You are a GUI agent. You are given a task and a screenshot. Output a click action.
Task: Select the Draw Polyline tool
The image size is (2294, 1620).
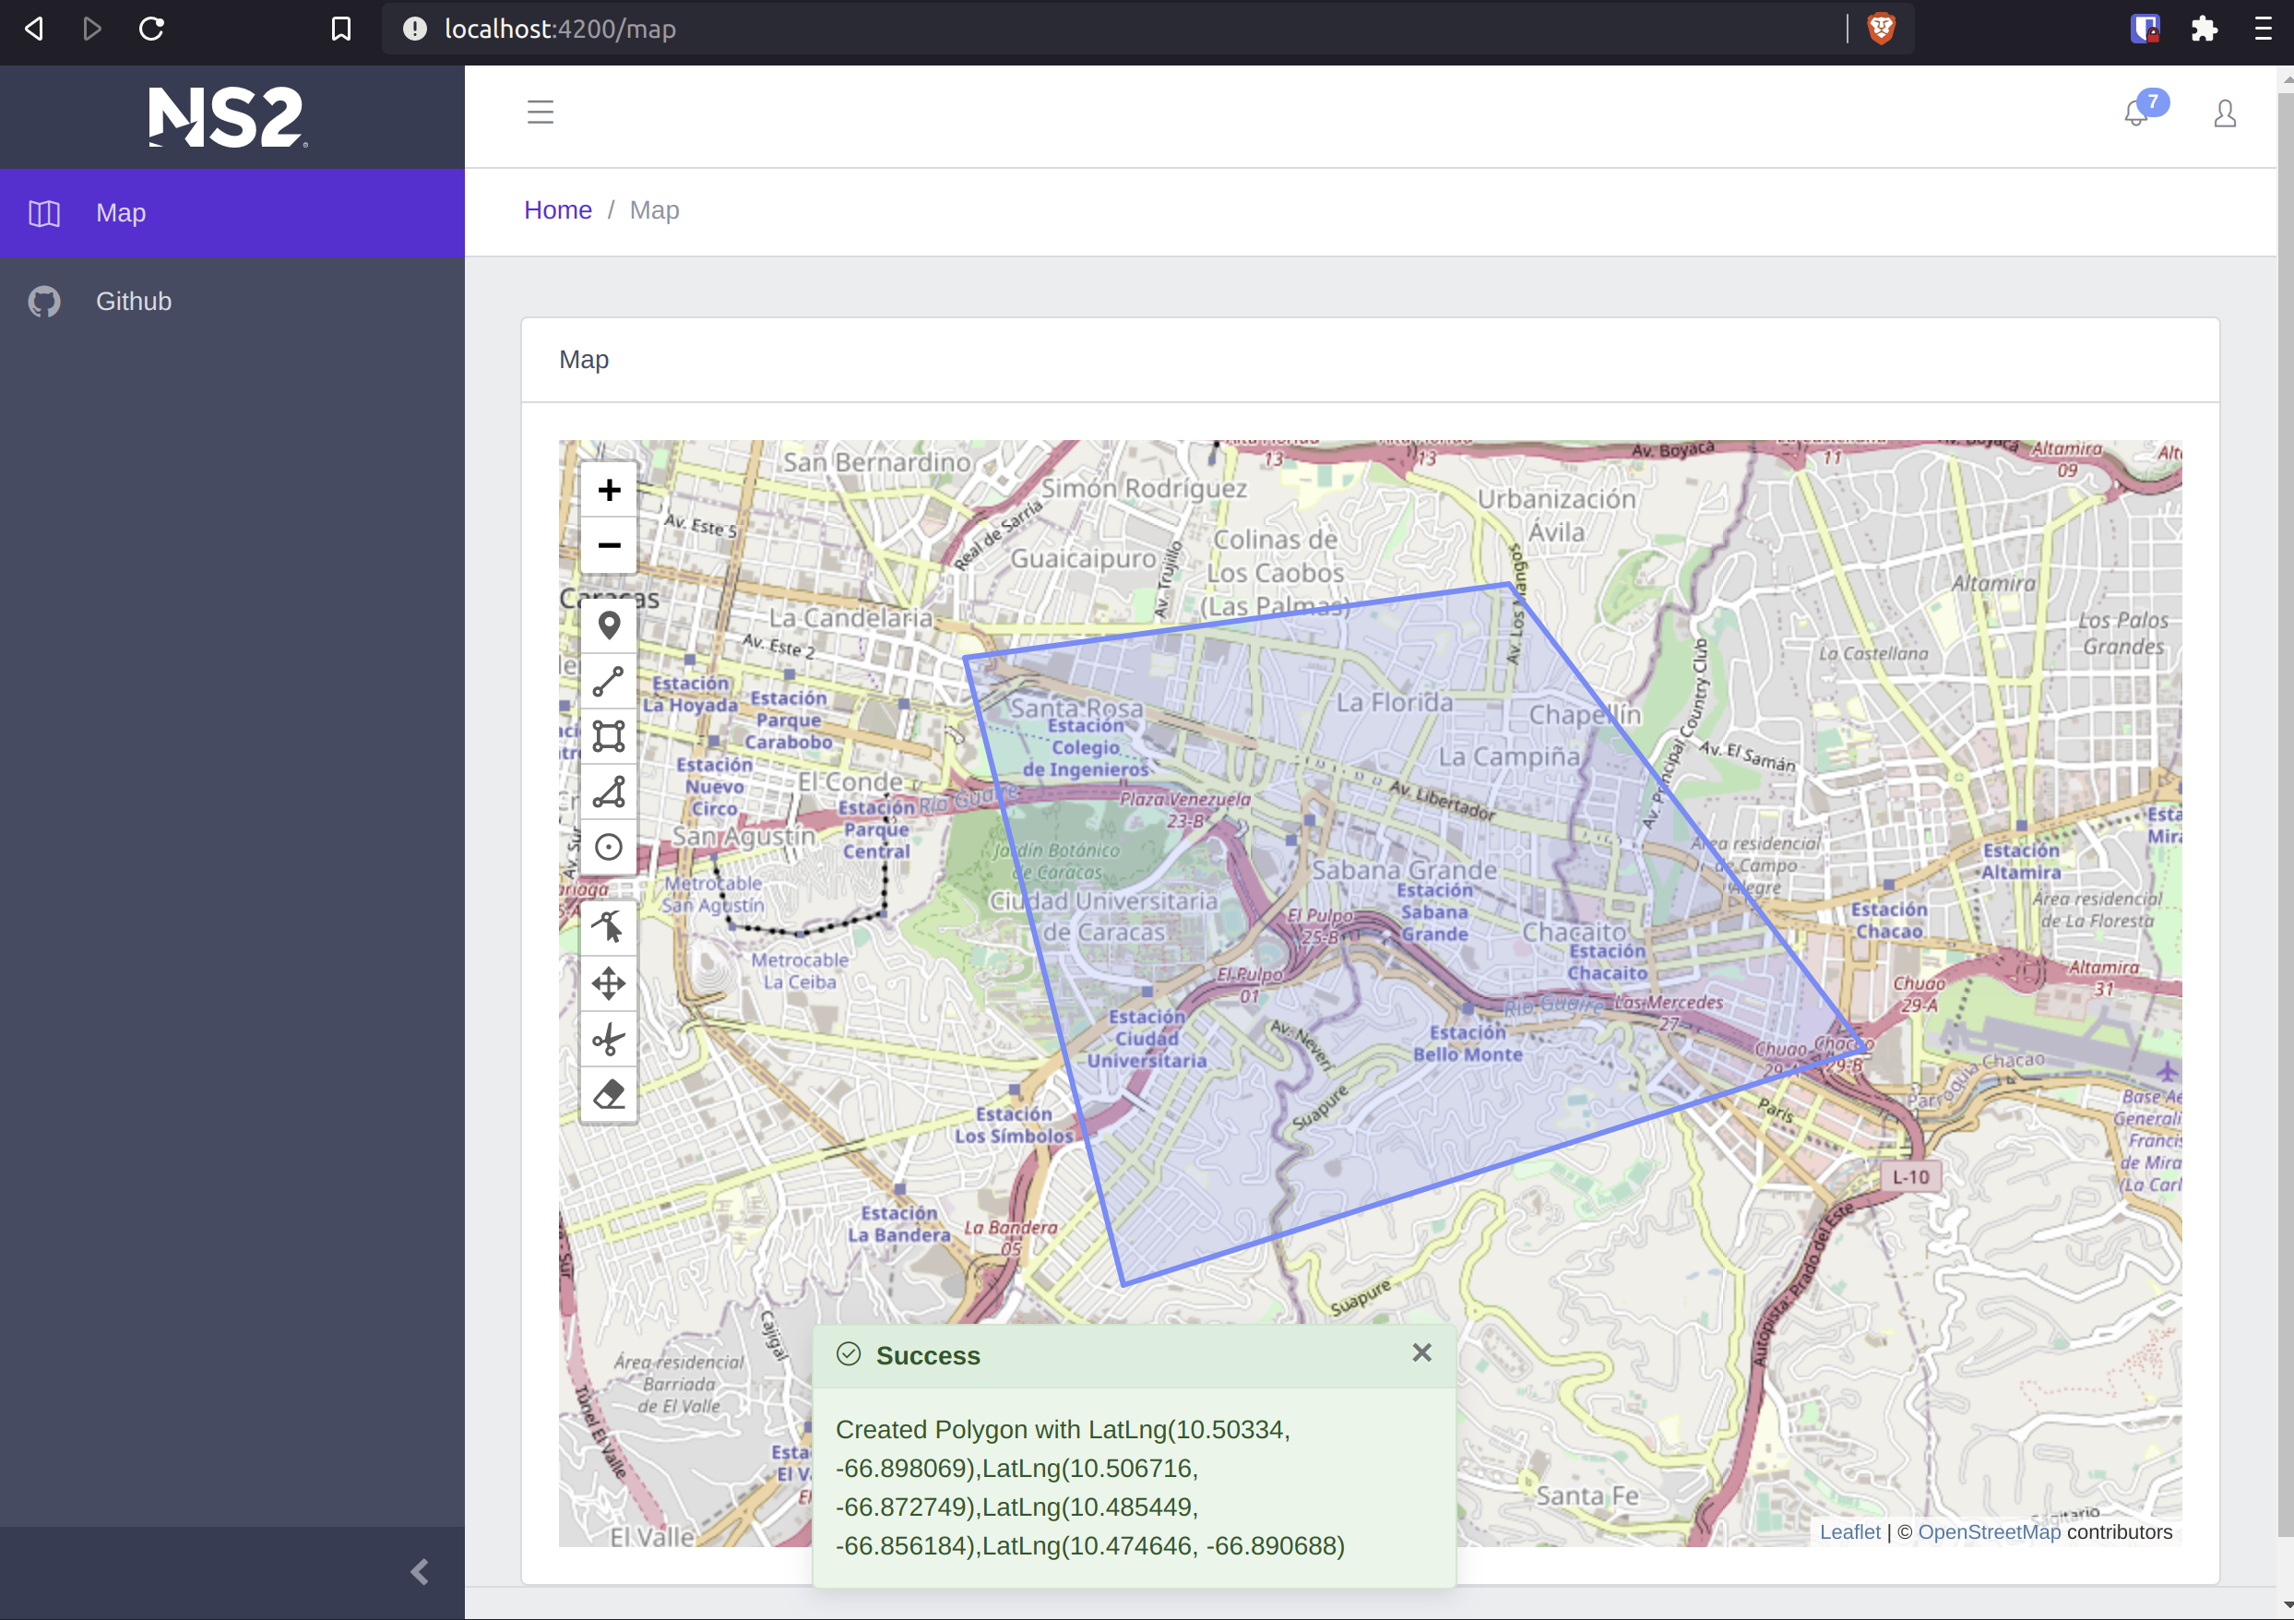(609, 682)
